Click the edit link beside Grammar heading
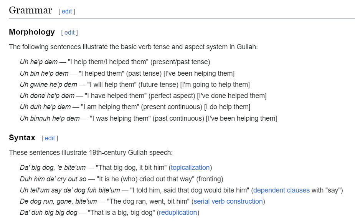The height and width of the screenshot is (224, 355). click(67, 11)
